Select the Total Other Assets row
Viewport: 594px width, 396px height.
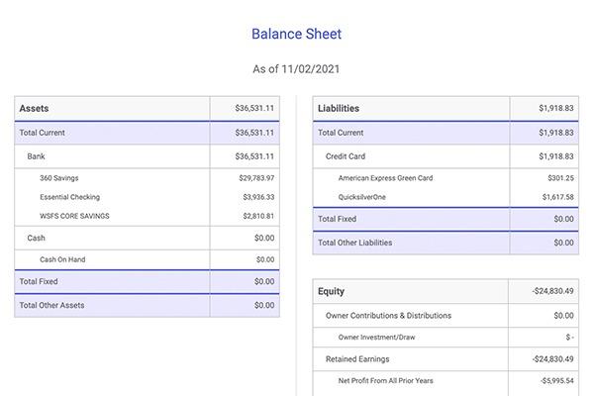pos(53,305)
